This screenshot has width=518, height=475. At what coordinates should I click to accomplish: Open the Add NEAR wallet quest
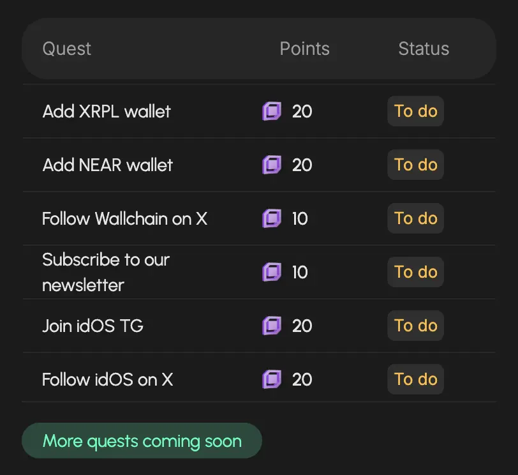click(x=108, y=165)
